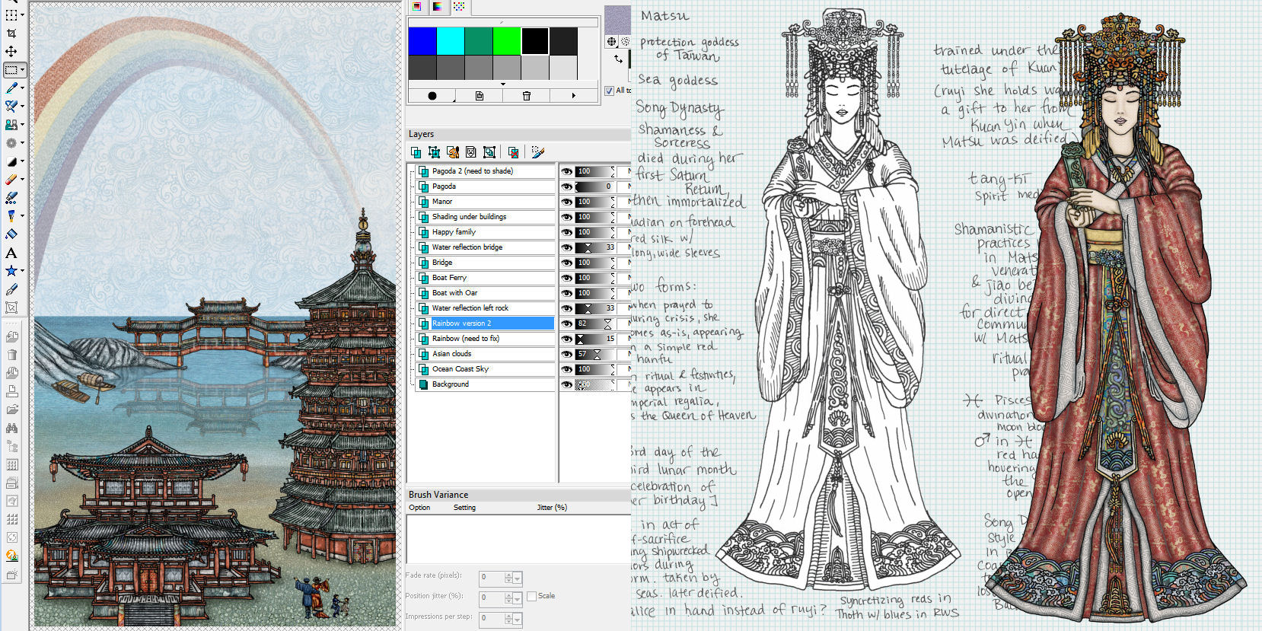Click the trash icon under swatches

coord(526,96)
